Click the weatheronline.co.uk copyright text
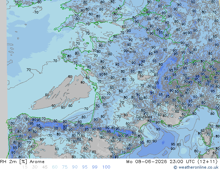 [x=196, y=167]
